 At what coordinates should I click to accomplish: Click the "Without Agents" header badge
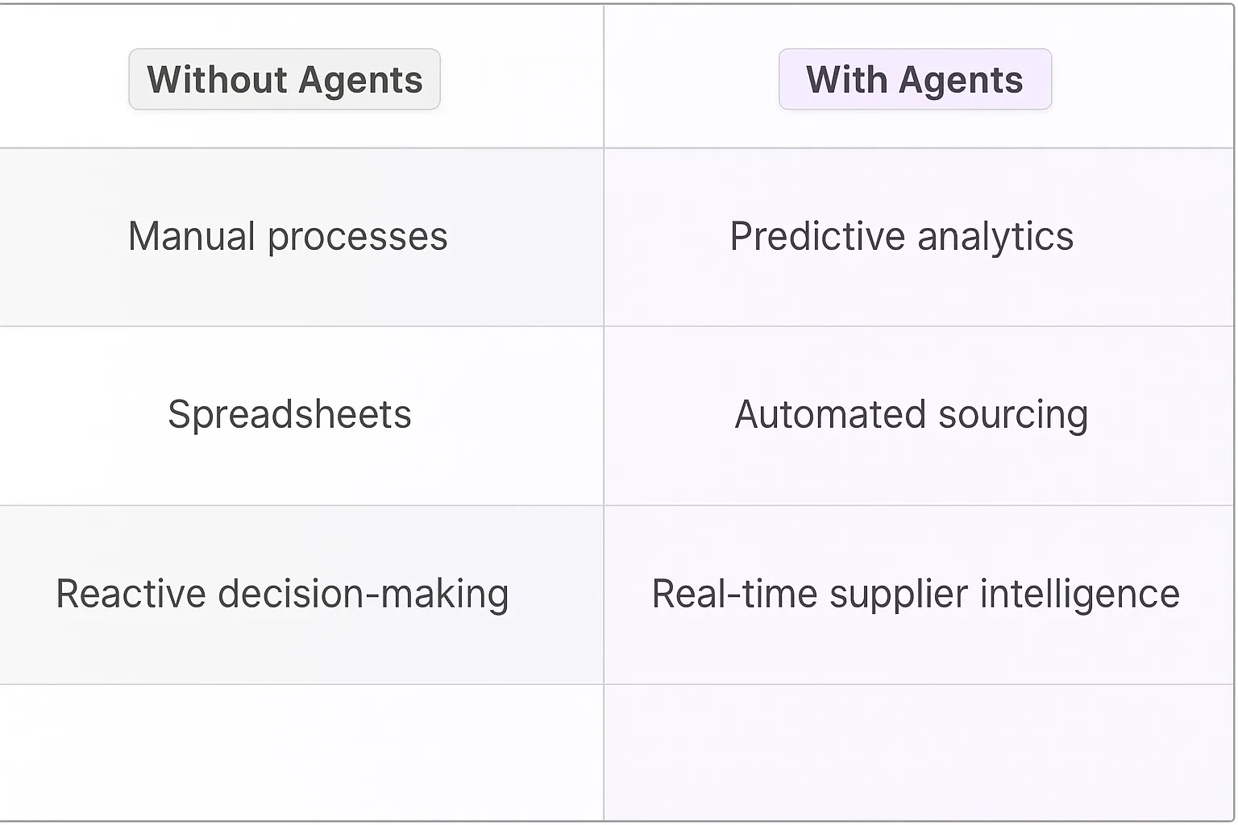pyautogui.click(x=285, y=80)
